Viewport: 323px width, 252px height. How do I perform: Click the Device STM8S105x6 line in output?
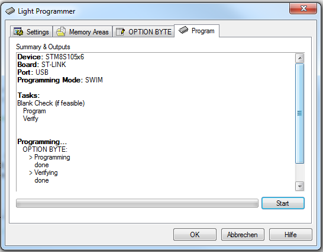click(51, 57)
